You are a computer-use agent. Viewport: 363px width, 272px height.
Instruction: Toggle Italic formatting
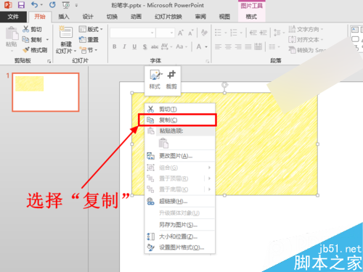124,46
